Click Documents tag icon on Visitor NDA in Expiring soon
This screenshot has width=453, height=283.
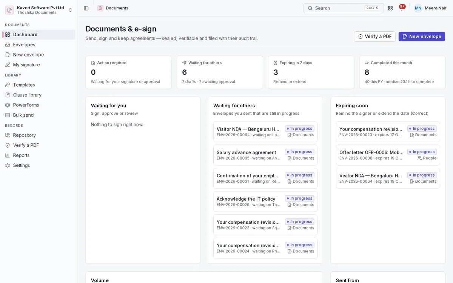click(x=412, y=181)
